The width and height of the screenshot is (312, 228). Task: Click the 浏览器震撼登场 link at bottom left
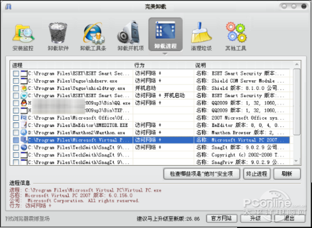(x=27, y=219)
